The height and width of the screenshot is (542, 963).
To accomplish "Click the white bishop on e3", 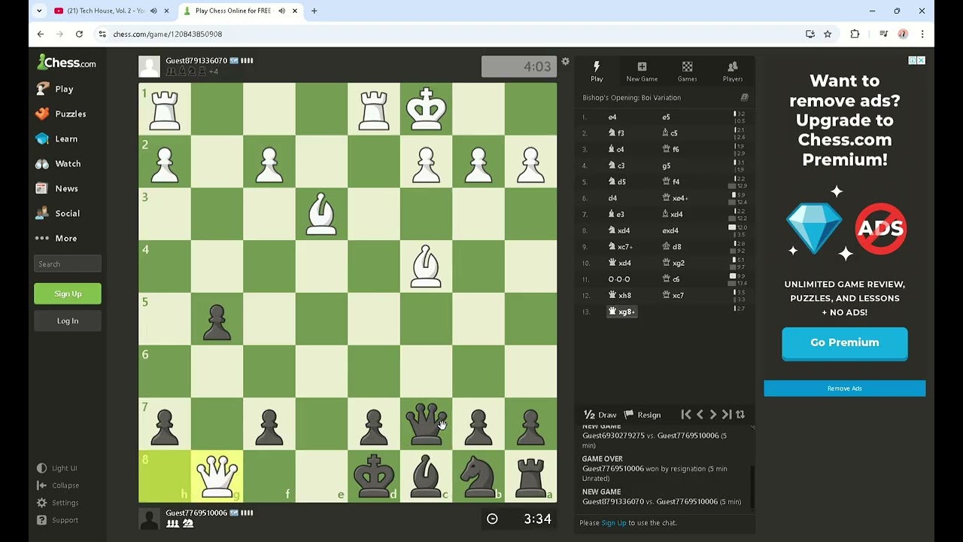I will (321, 214).
